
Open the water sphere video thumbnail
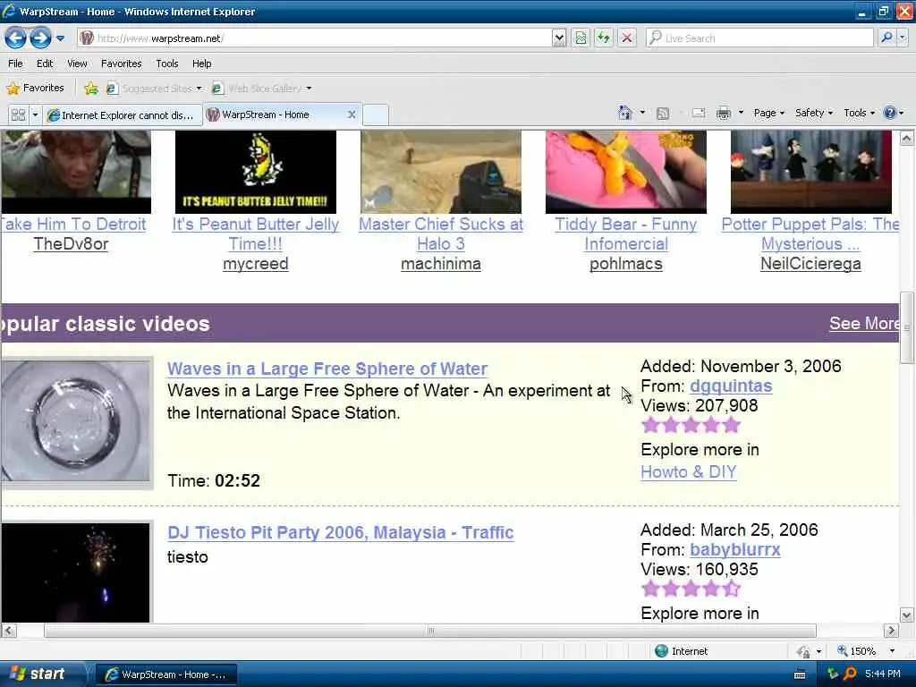pos(76,422)
